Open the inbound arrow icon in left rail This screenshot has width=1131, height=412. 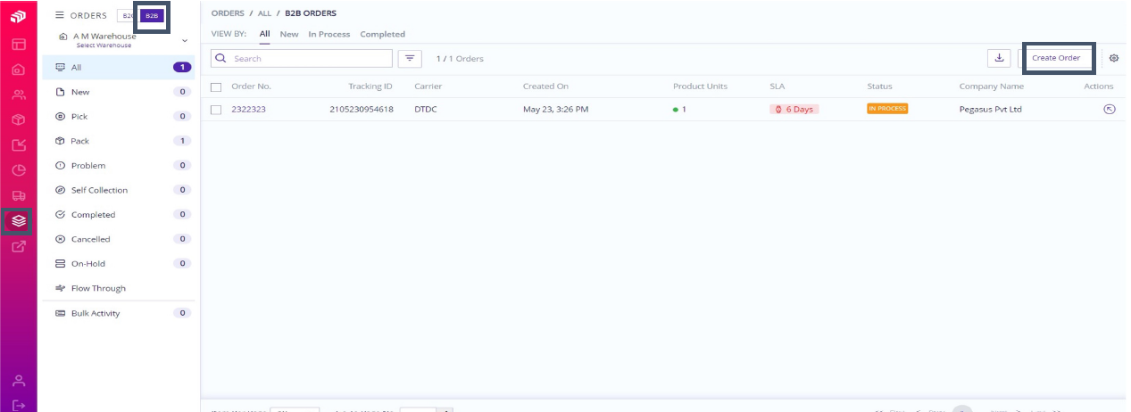(x=18, y=144)
